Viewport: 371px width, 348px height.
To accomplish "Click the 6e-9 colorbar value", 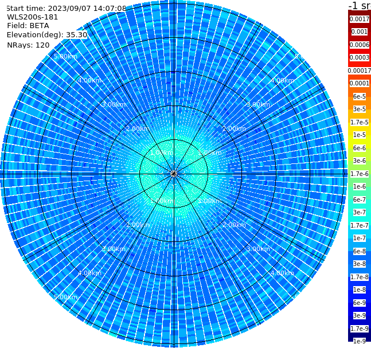I will click(360, 303).
